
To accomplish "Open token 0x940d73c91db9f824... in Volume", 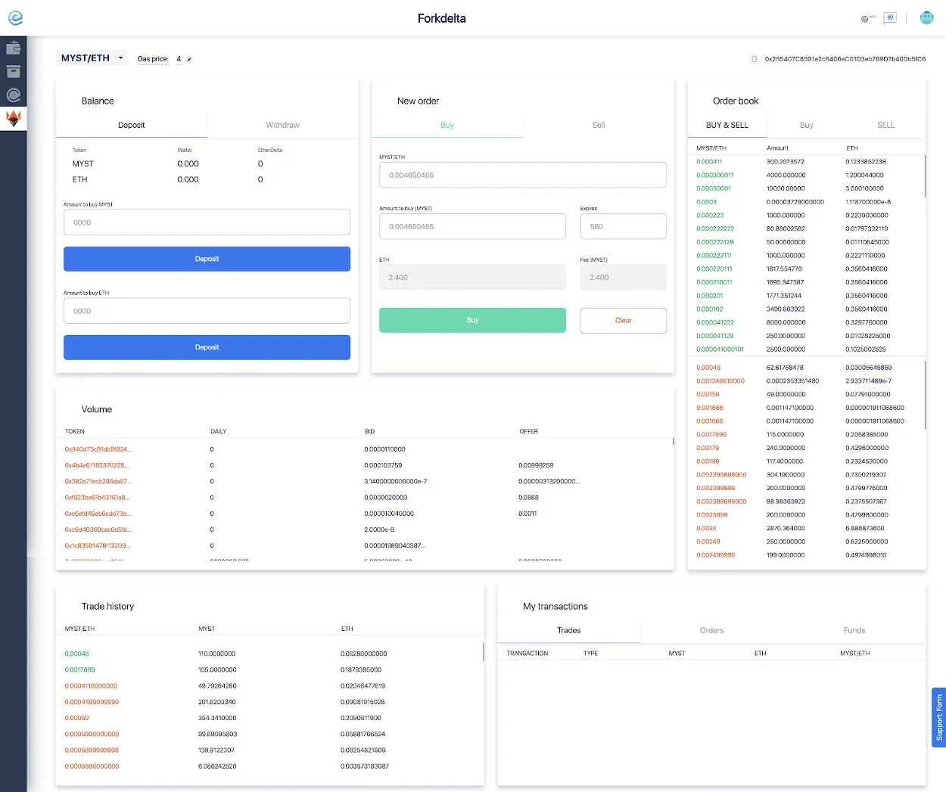I will click(x=98, y=449).
